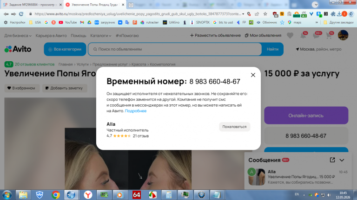Open the red 64 app in taskbar
Screen dimensions: 357x200
(136, 195)
